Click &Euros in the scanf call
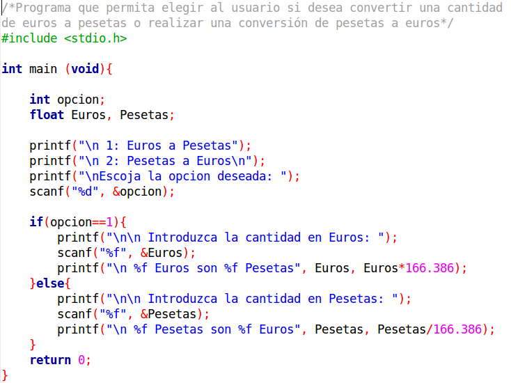This screenshot has width=511, height=383. pos(162,253)
